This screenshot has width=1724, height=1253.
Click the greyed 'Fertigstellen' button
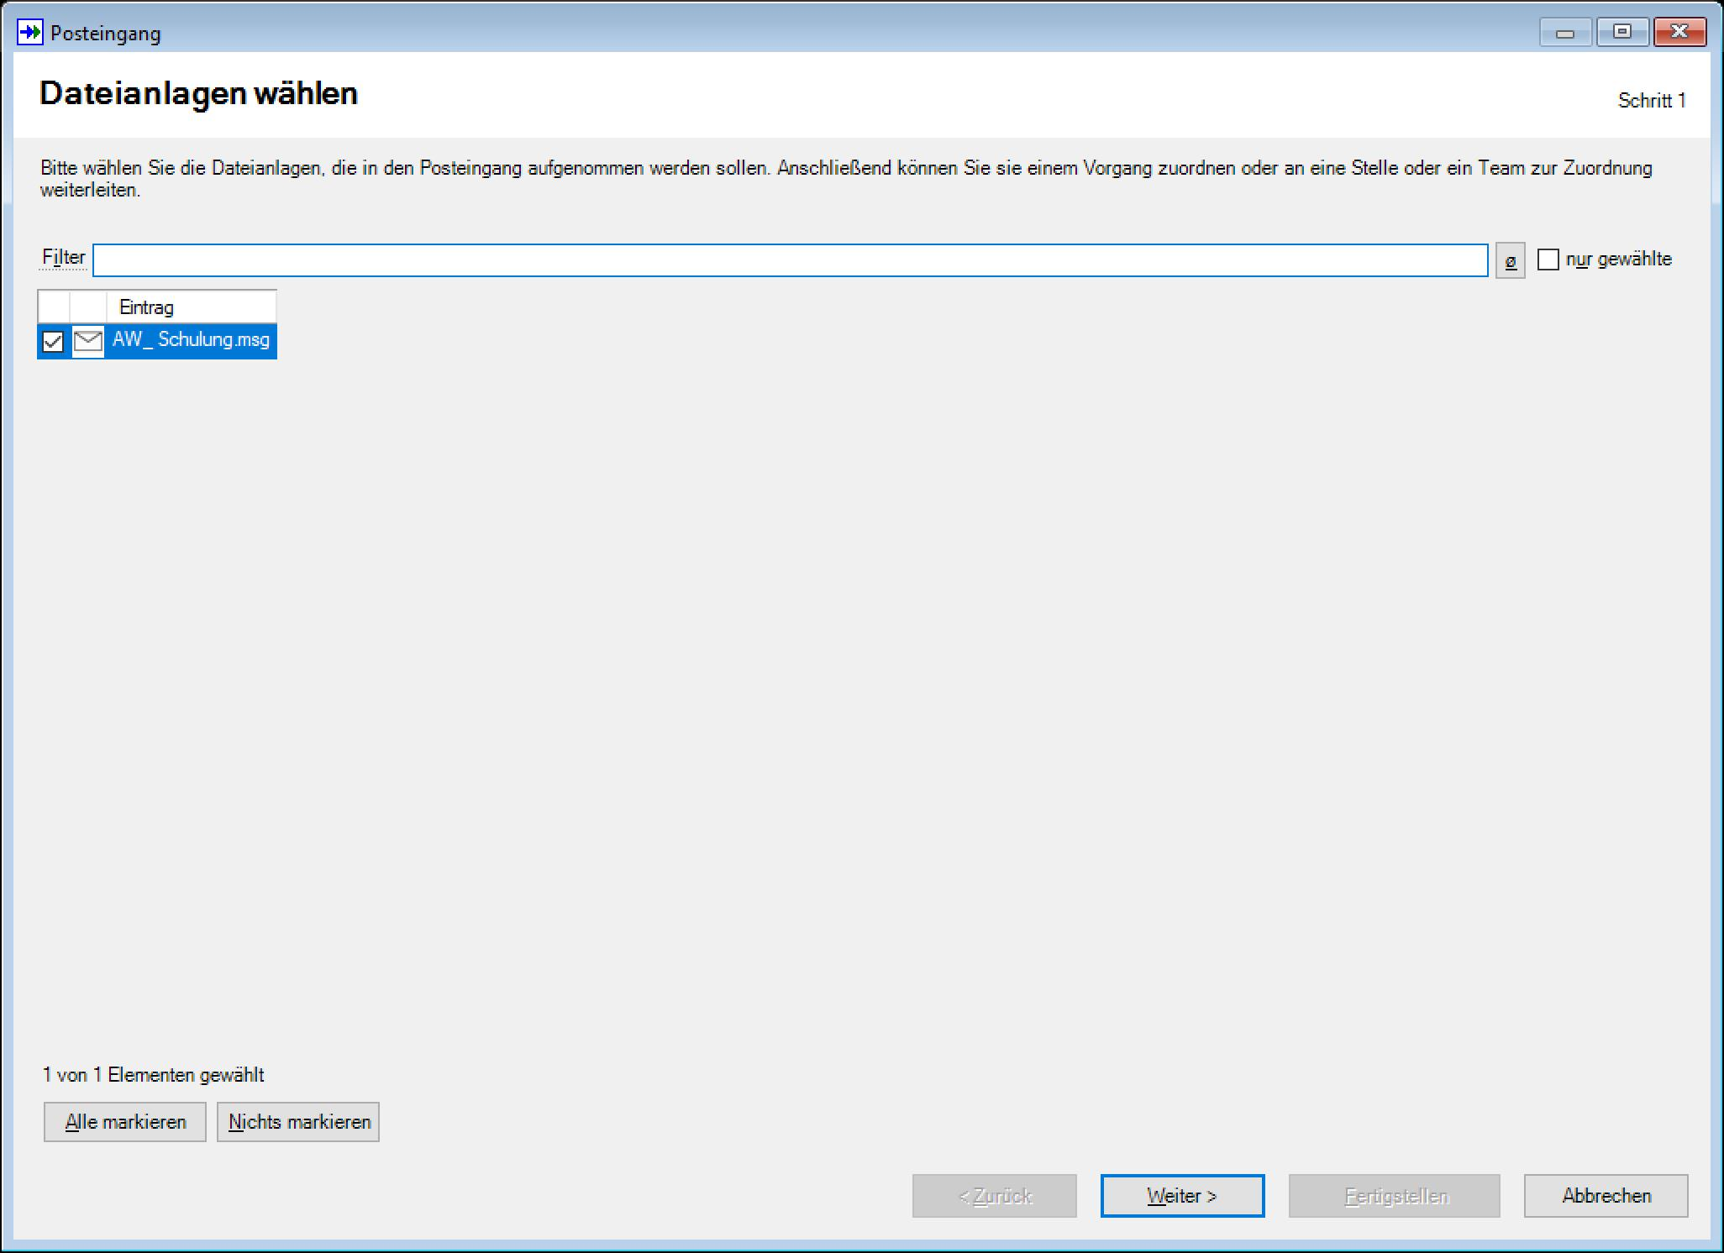coord(1394,1195)
